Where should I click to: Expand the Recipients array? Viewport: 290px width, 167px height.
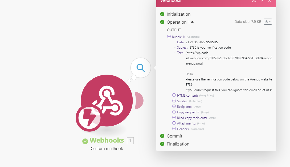[x=174, y=106]
